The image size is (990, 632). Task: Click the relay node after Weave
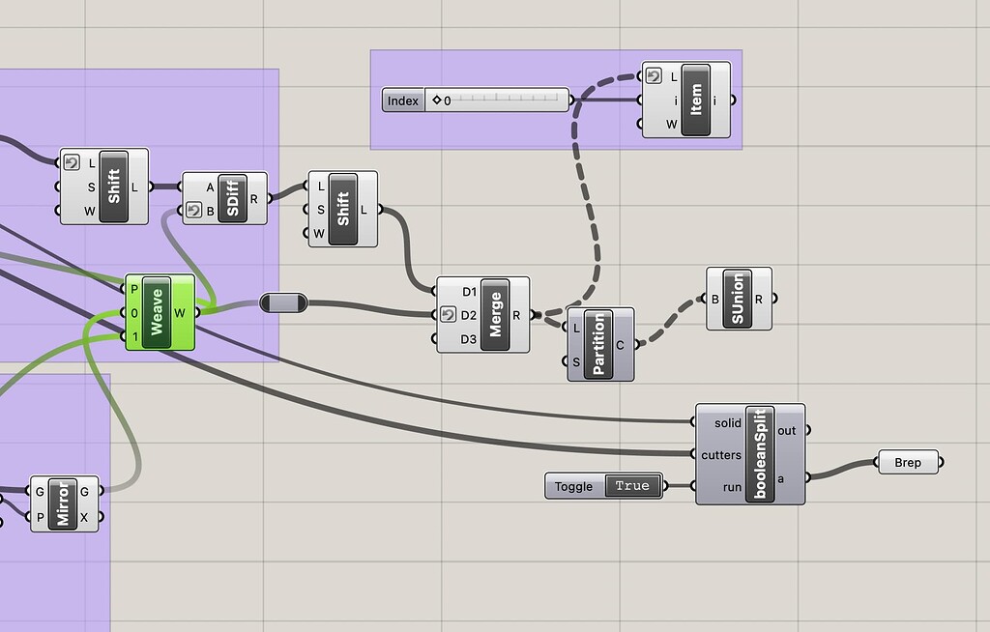pos(283,303)
